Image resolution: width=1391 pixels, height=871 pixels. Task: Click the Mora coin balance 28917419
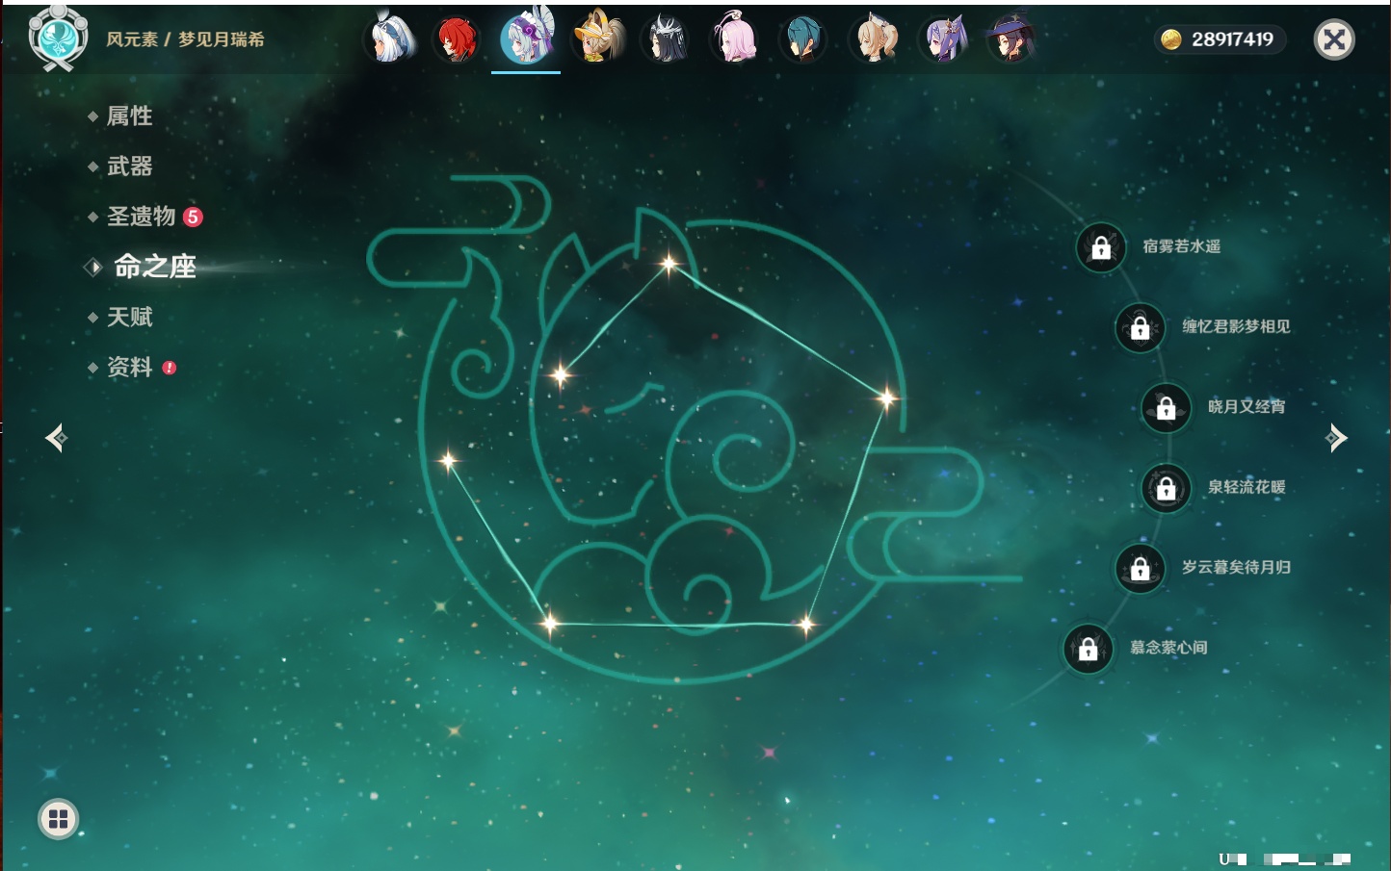point(1220,39)
